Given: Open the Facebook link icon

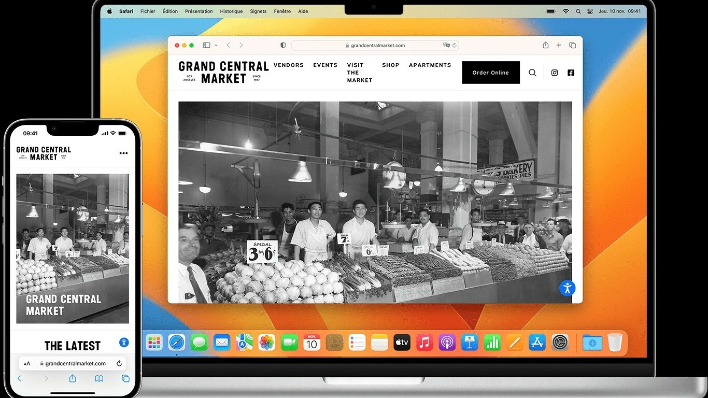Looking at the screenshot, I should (571, 73).
